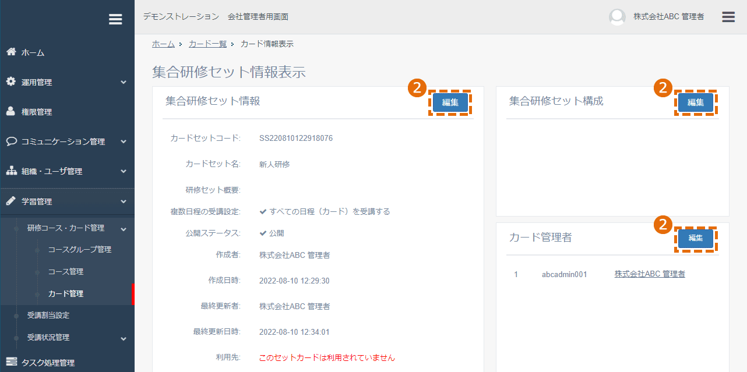Select コースグループ管理 submenu item
Viewport: 747px width, 372px height.
pos(80,249)
